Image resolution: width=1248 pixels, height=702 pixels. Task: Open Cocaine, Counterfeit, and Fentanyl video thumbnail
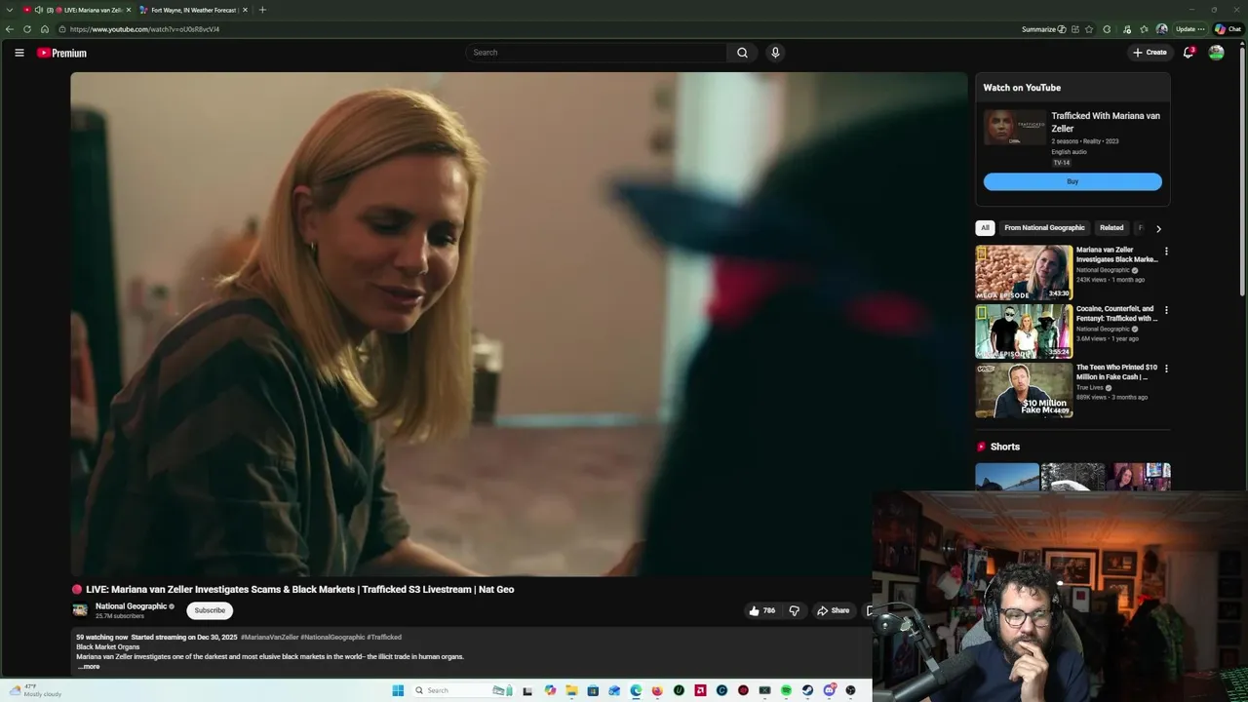click(x=1024, y=331)
